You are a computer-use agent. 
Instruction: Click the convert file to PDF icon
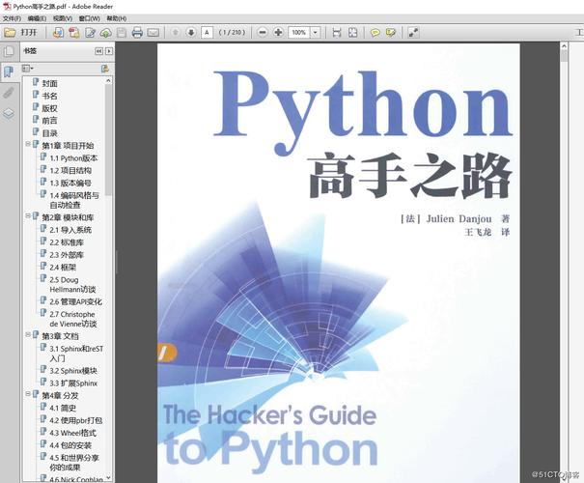58,33
